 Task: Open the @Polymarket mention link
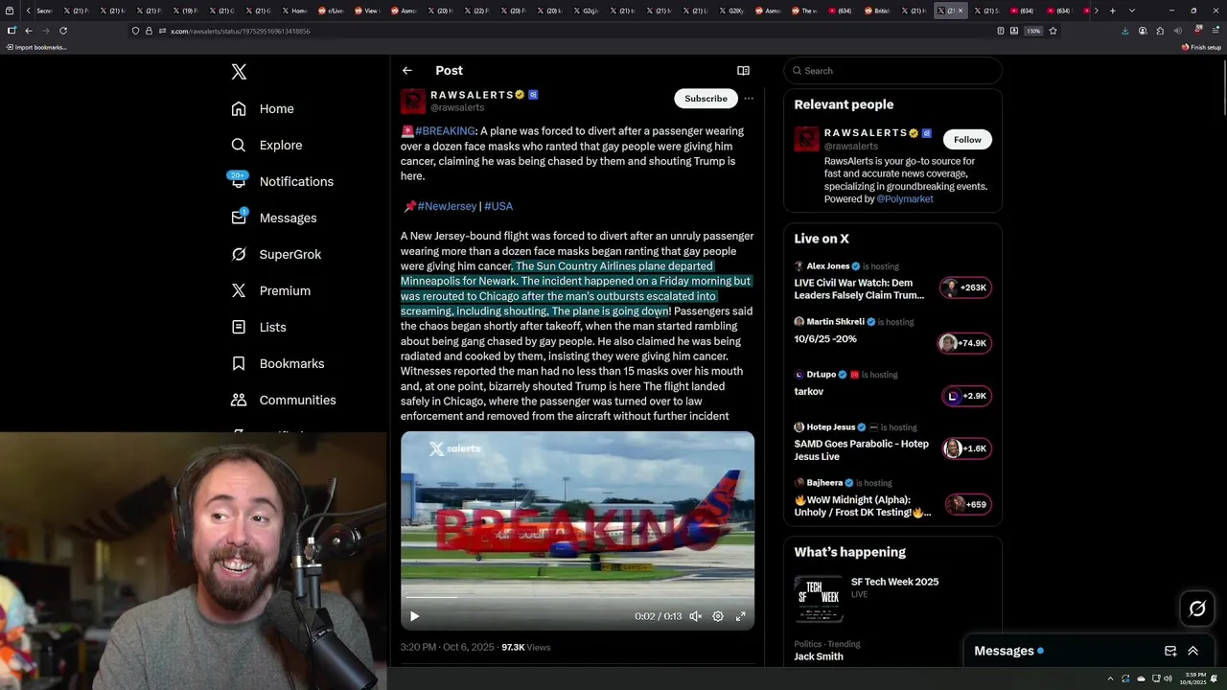[905, 199]
